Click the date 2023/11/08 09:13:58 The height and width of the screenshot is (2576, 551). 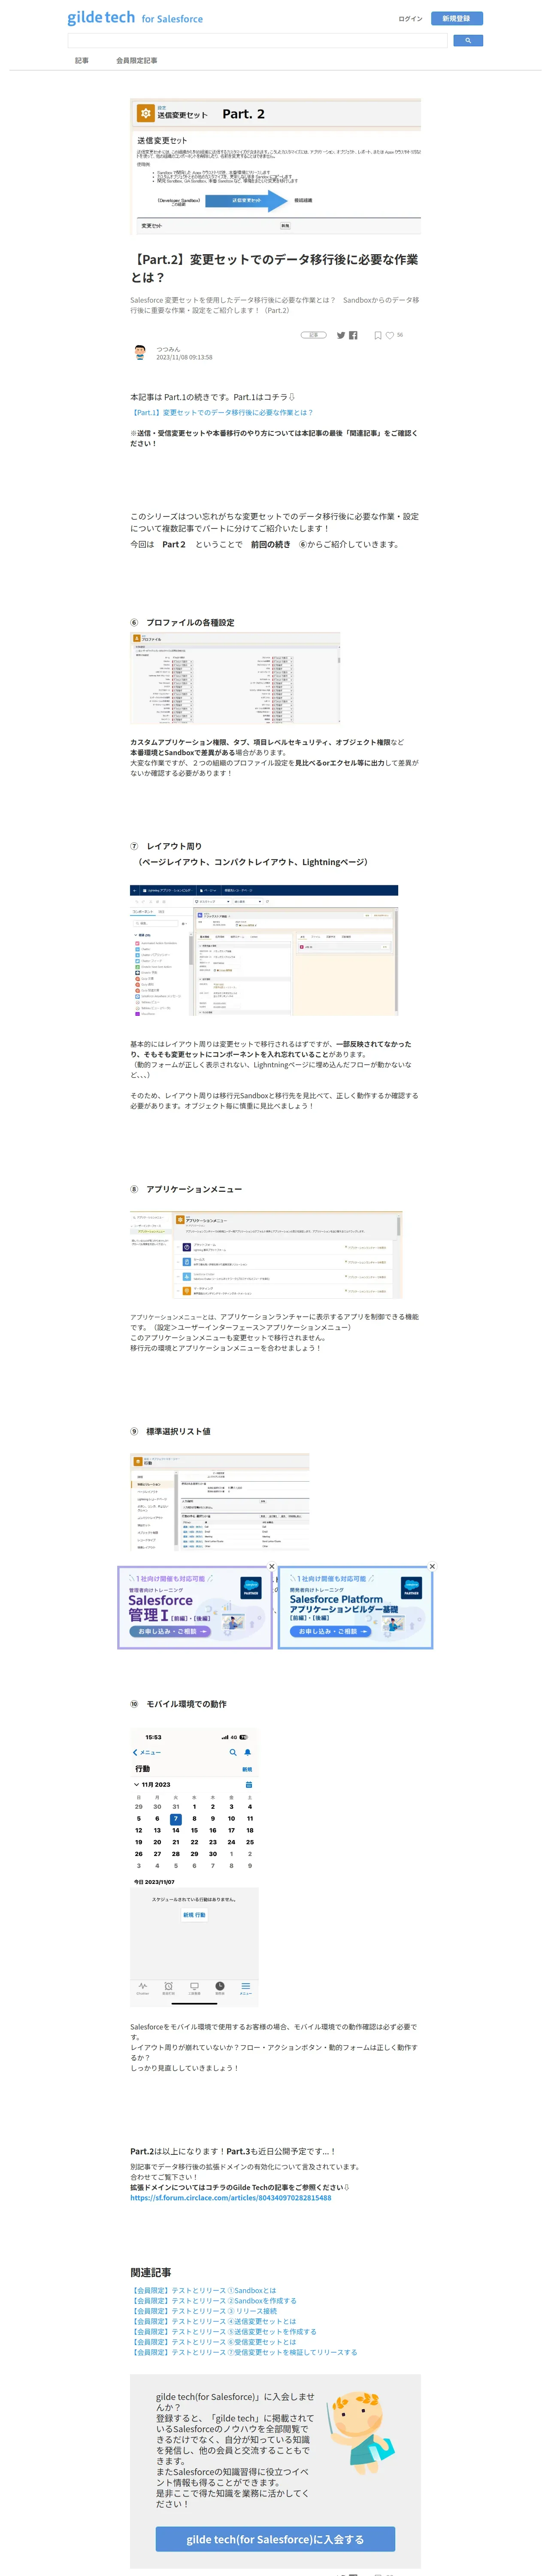(x=184, y=357)
